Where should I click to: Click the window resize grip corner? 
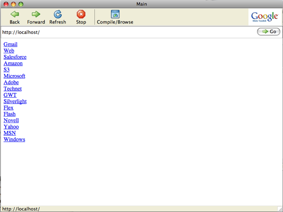pos(280,209)
